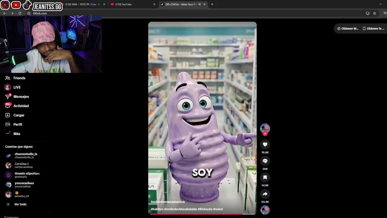Click the Cargar plus square icon

tap(8, 115)
